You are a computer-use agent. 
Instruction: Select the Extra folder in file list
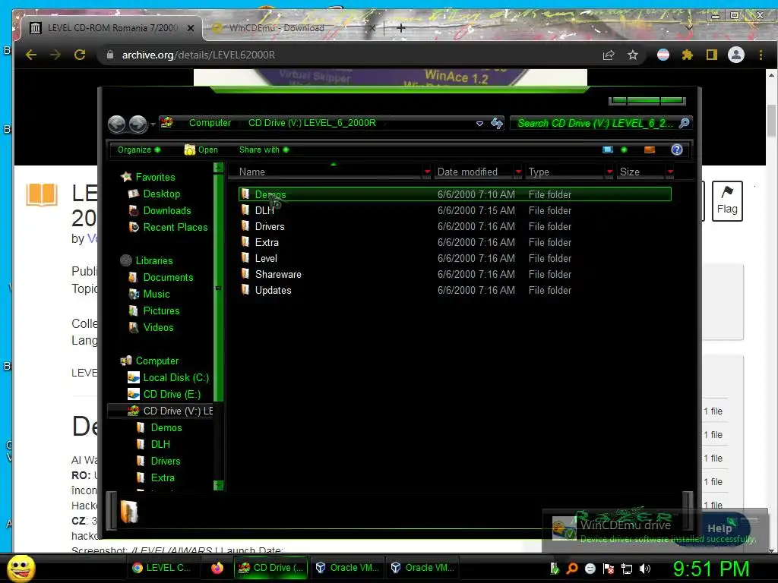tap(454, 242)
